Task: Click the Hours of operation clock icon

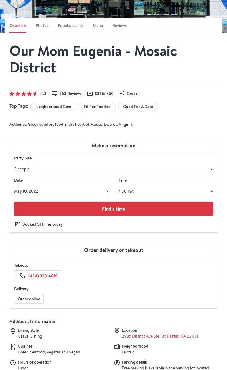Action: coord(13,363)
